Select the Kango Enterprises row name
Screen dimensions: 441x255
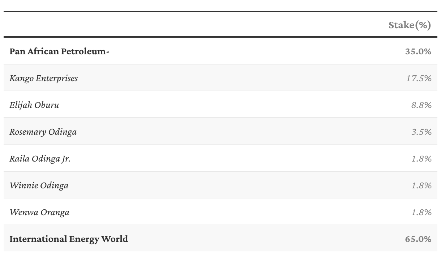point(43,78)
